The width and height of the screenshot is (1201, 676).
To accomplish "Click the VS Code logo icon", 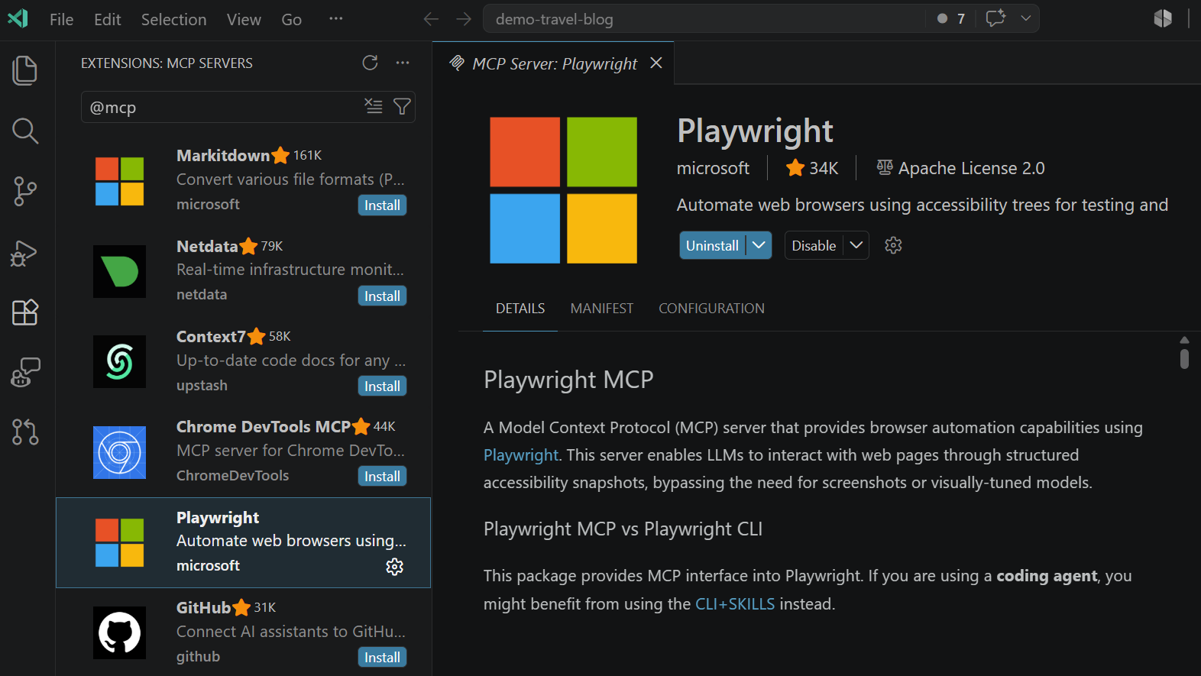I will click(x=18, y=18).
